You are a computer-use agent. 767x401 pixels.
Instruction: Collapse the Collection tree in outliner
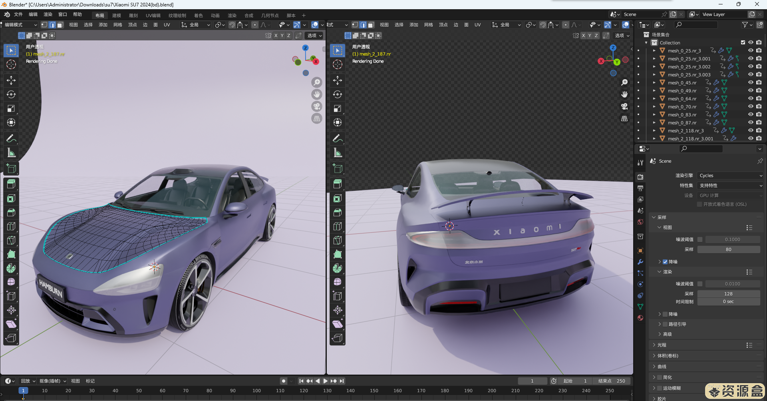click(x=646, y=42)
